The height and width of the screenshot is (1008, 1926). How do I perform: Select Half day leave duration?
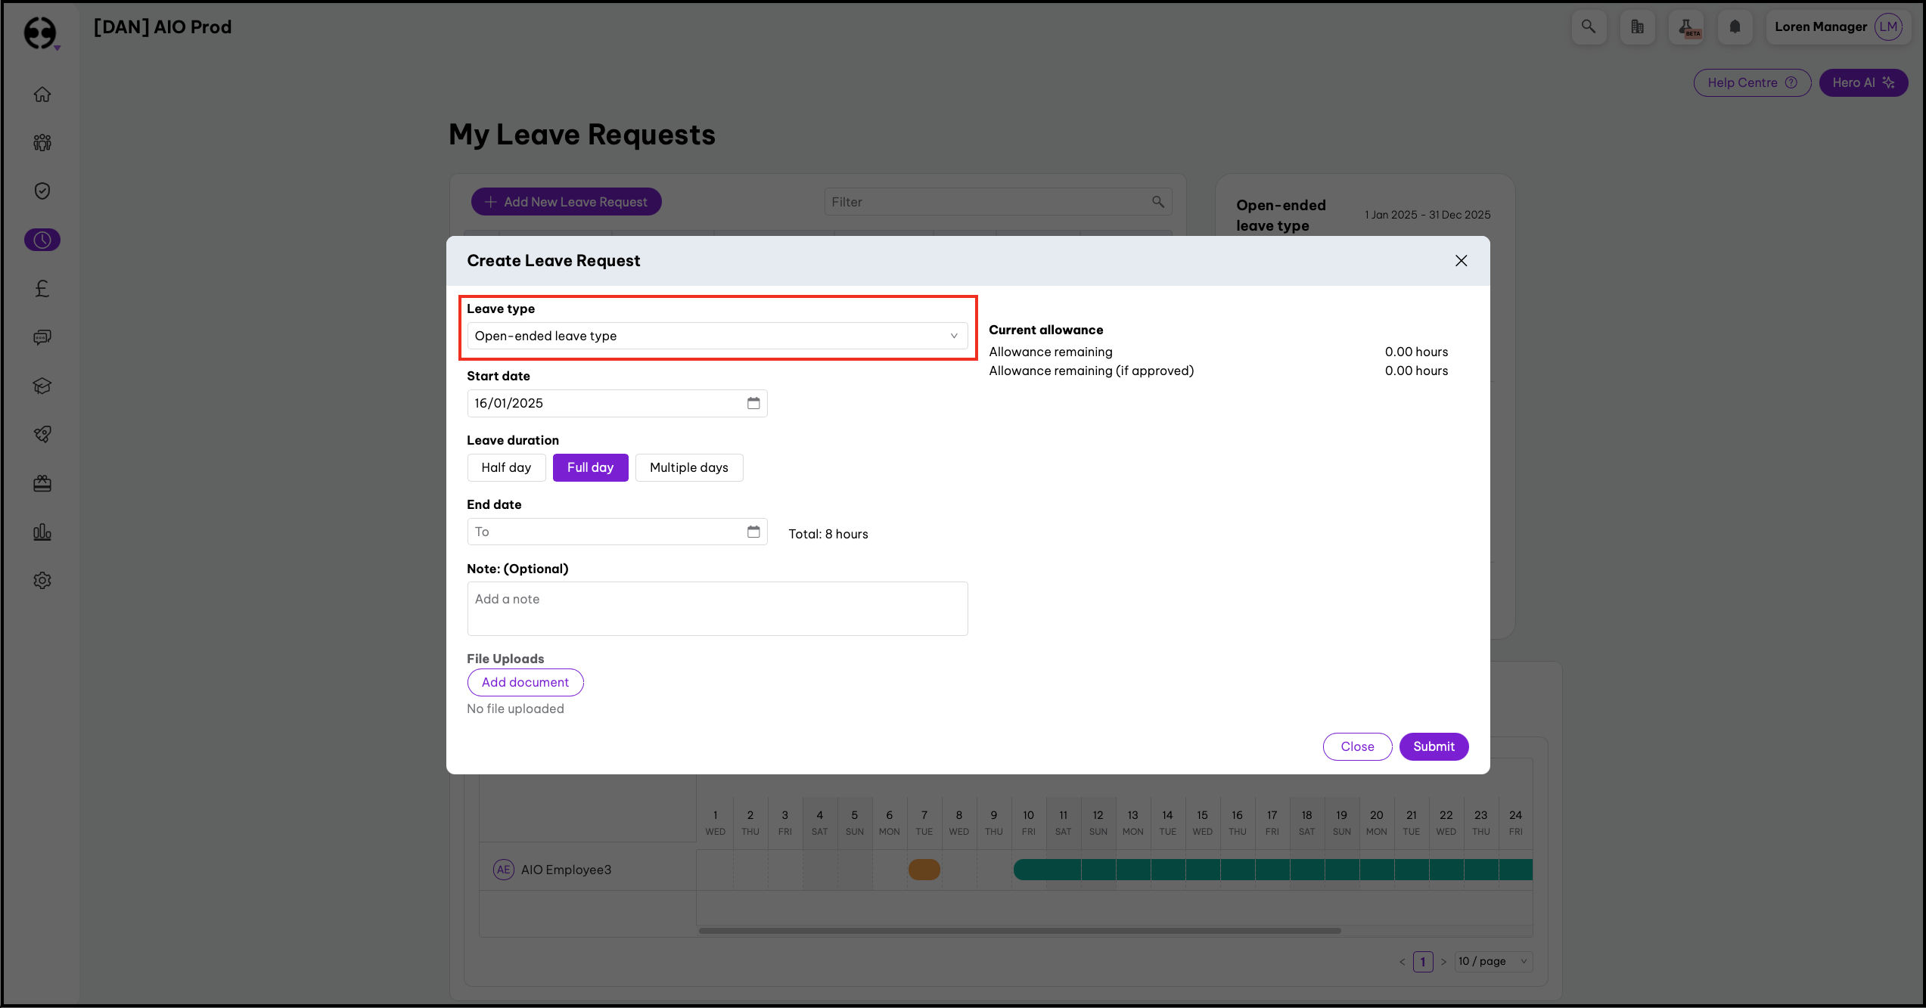(506, 467)
